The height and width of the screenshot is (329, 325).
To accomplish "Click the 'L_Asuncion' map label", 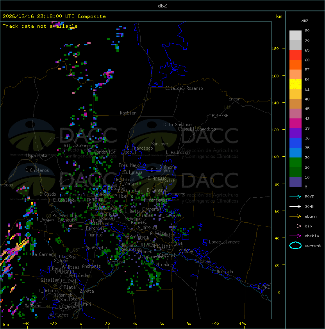I will point(178,152).
